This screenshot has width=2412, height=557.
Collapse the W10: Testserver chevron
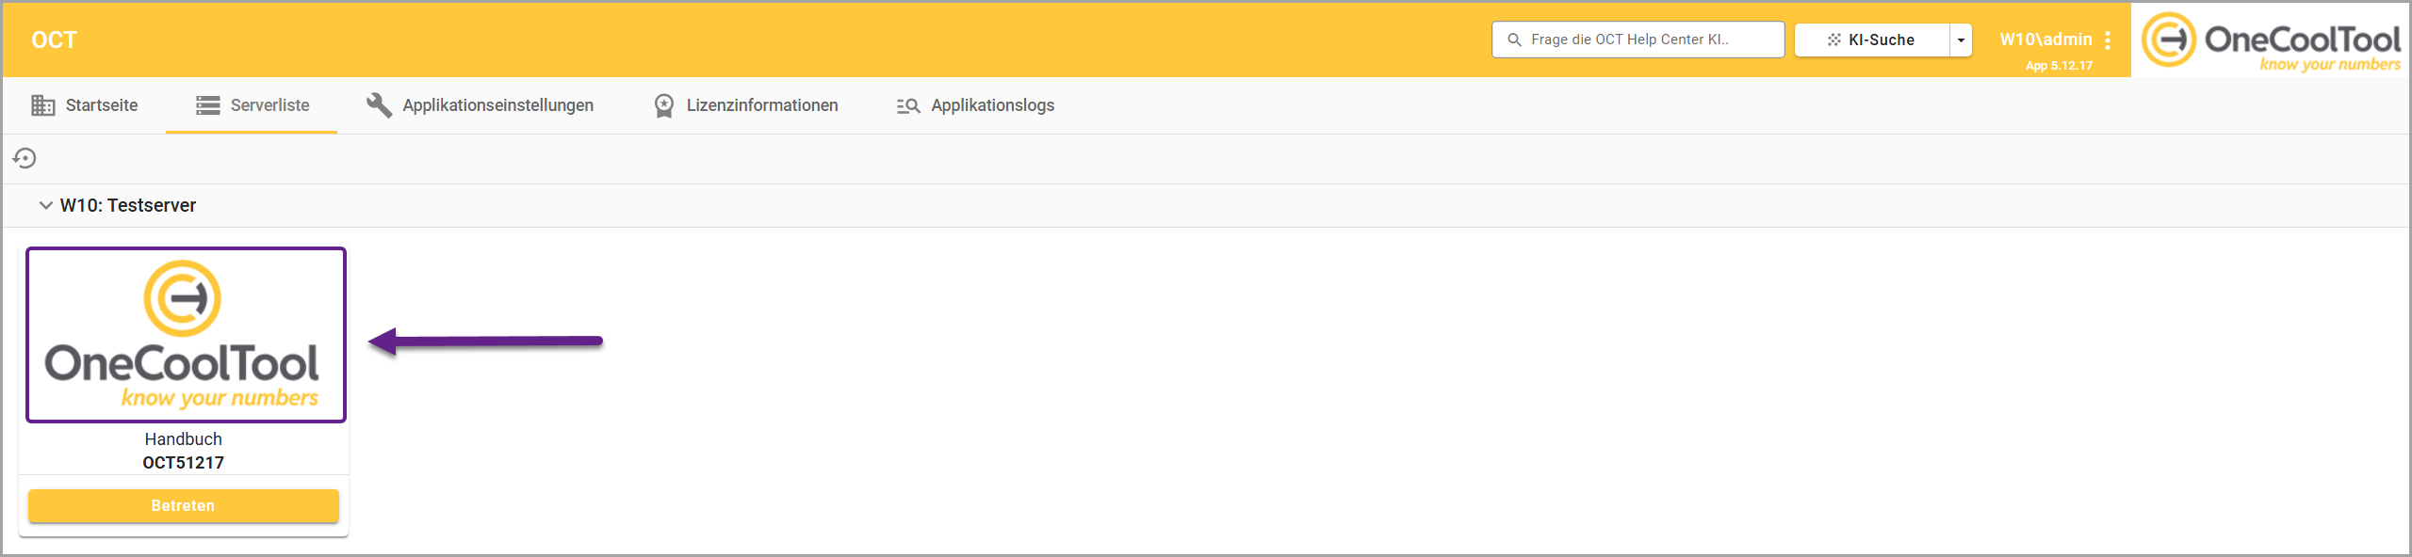45,205
